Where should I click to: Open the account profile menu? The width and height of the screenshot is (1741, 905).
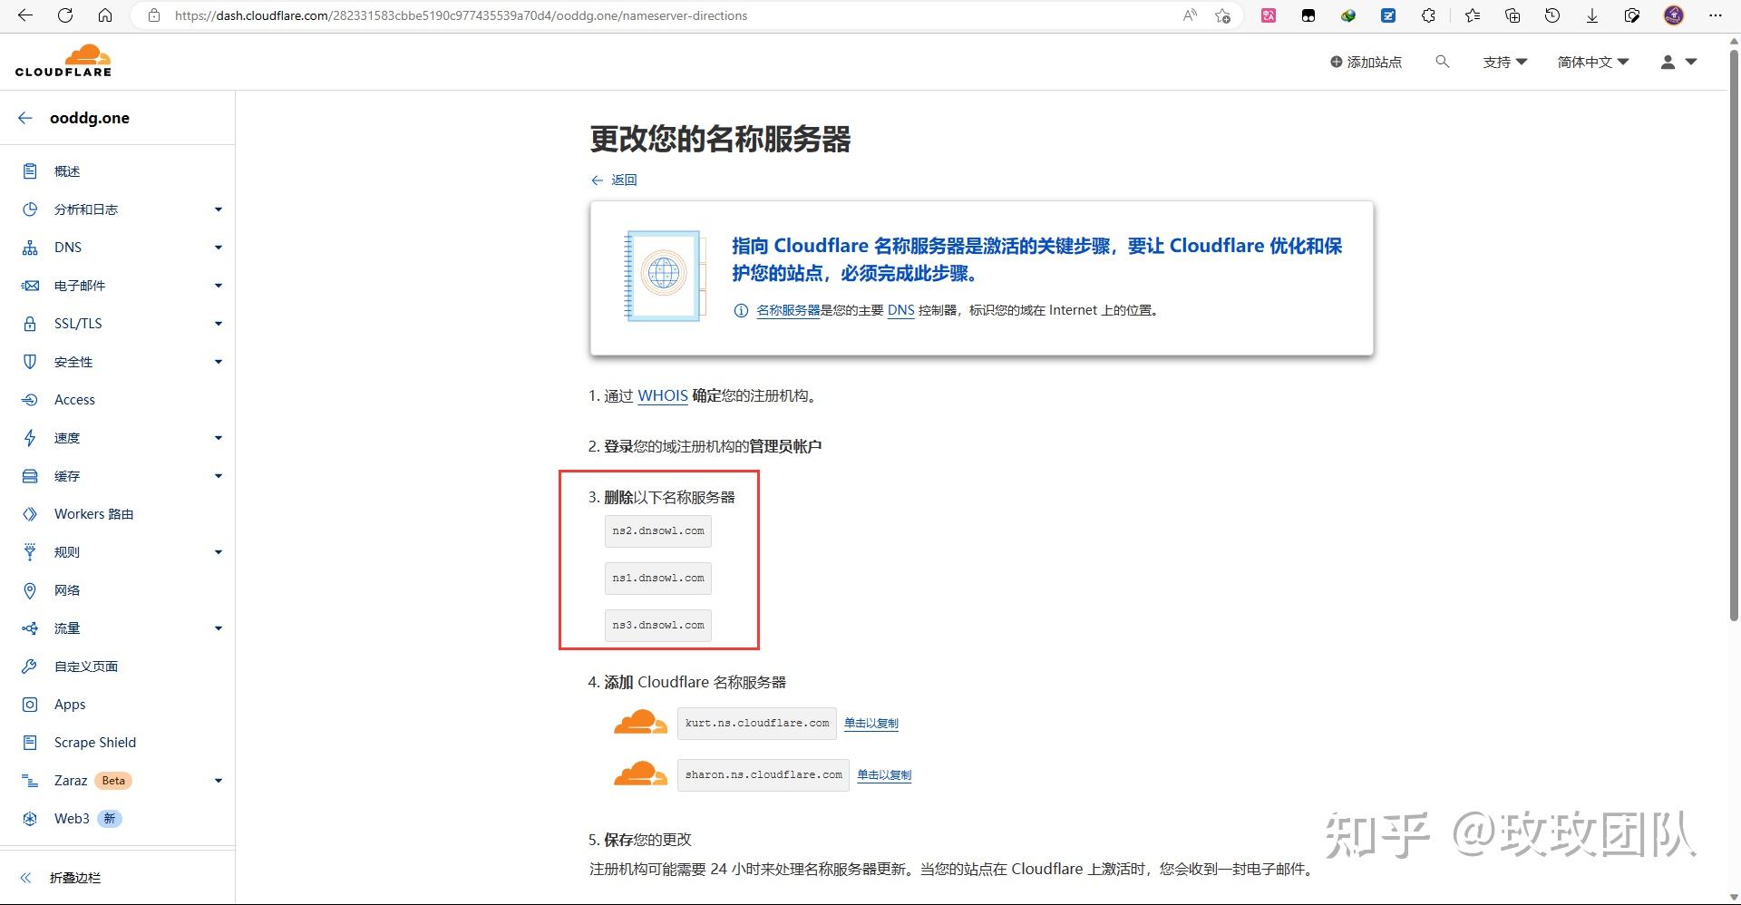[x=1677, y=62]
